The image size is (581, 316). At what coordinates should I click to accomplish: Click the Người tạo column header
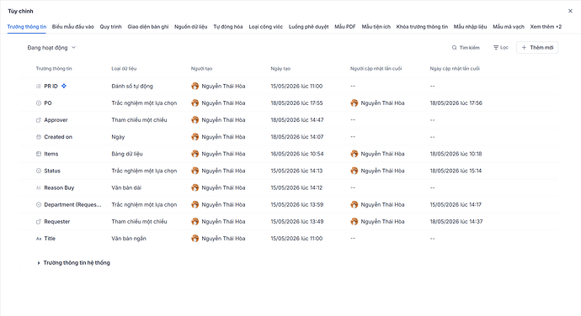pos(201,68)
